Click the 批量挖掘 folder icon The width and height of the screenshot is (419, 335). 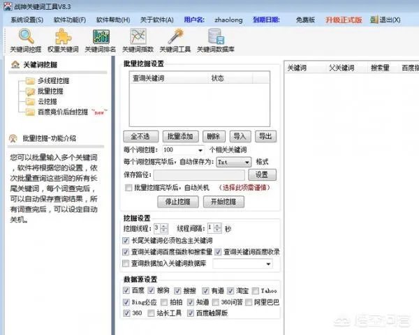pos(30,91)
